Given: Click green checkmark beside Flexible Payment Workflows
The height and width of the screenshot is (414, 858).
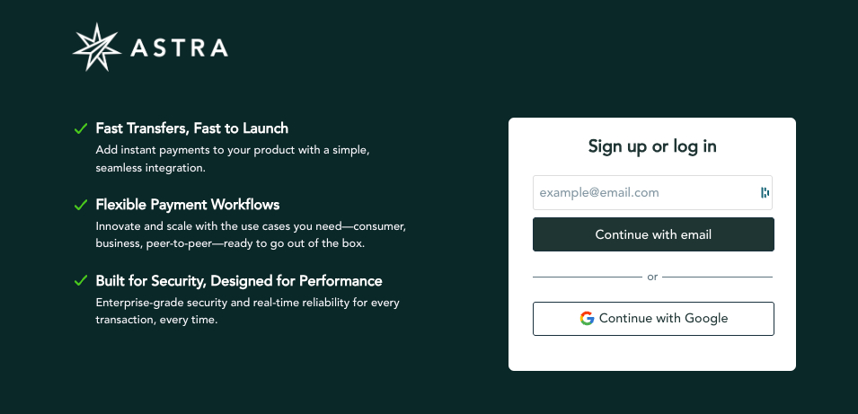Looking at the screenshot, I should (81, 205).
